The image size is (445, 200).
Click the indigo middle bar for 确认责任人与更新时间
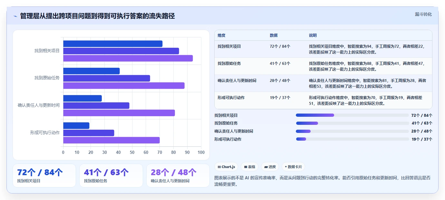click(x=96, y=105)
